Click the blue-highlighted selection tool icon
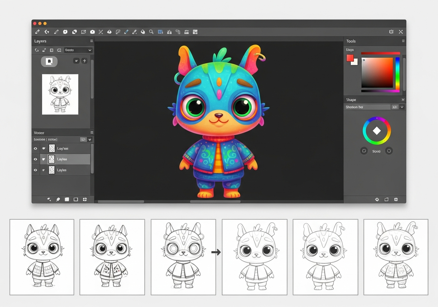 (160, 32)
